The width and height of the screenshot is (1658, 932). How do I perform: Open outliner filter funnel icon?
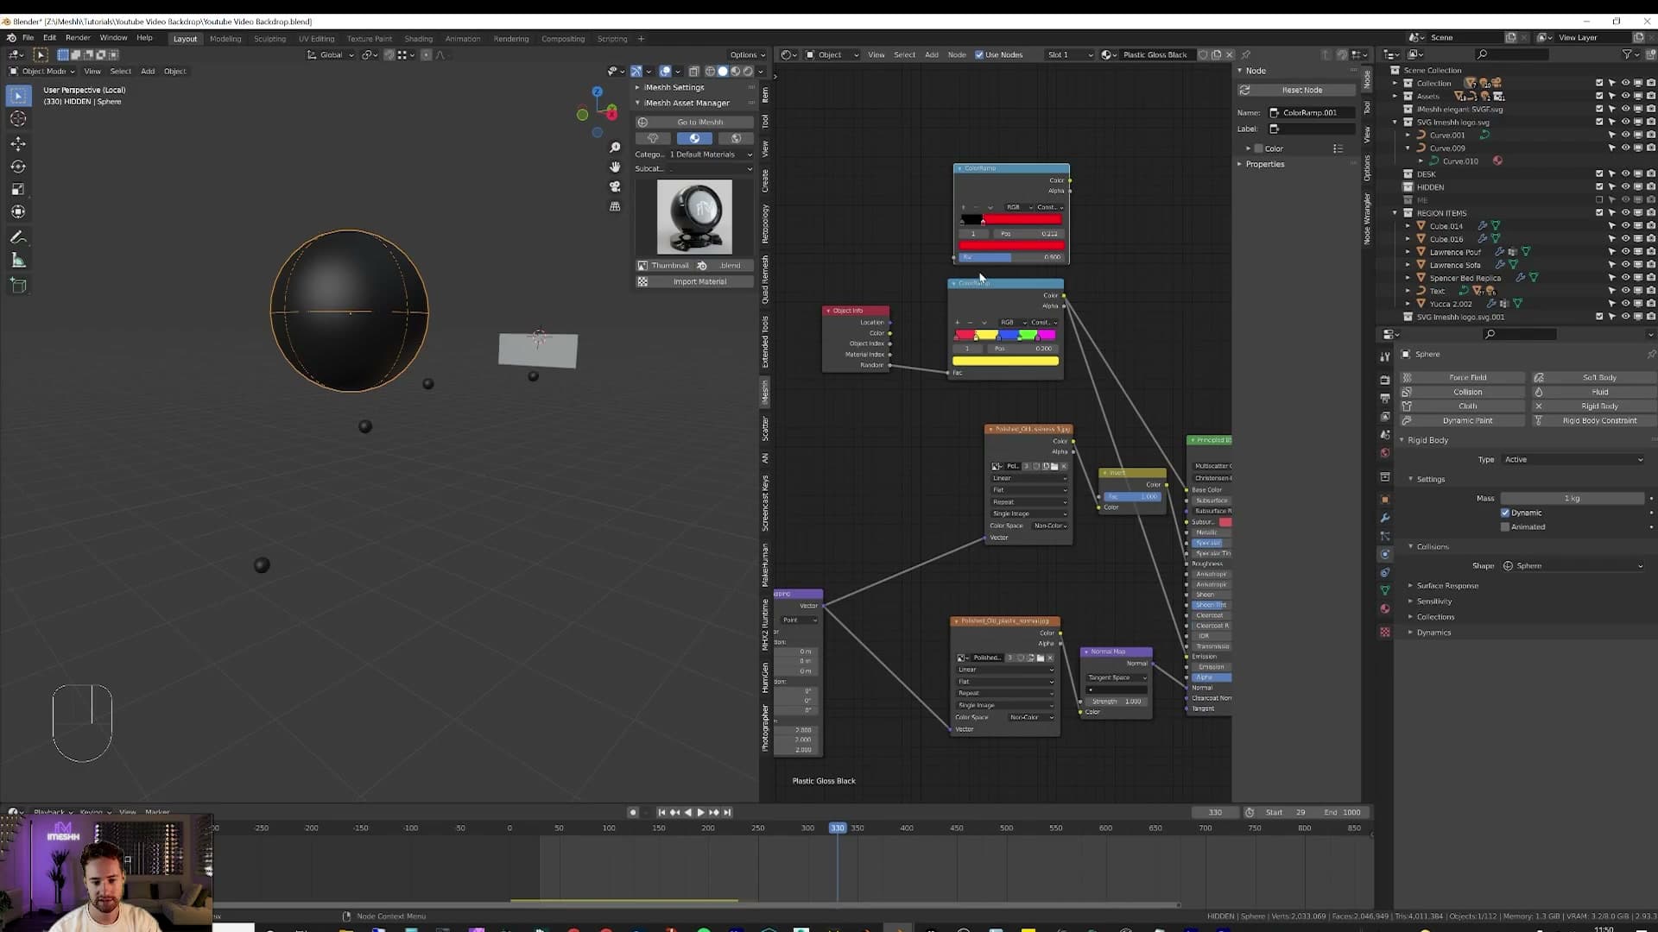tap(1627, 54)
